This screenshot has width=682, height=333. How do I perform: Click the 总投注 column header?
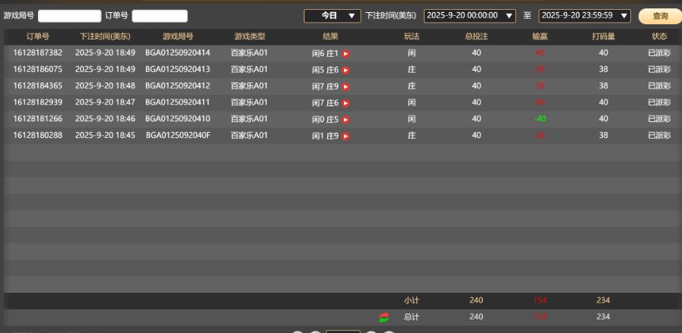click(476, 36)
